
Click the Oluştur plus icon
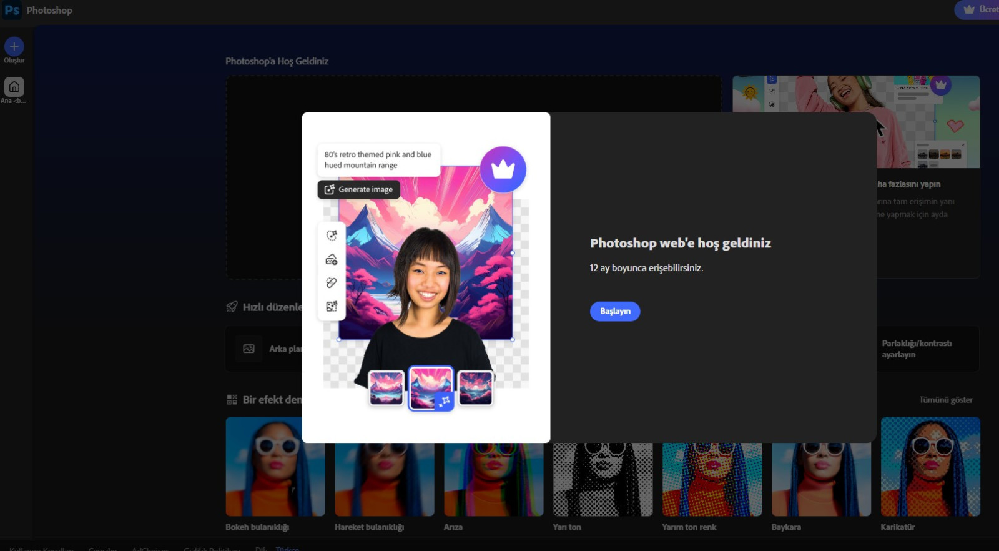14,47
